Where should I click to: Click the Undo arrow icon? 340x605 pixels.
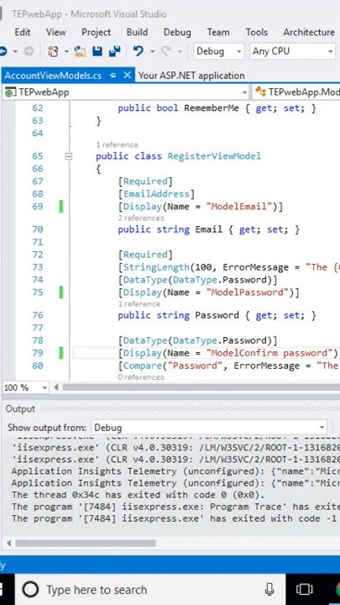click(139, 51)
